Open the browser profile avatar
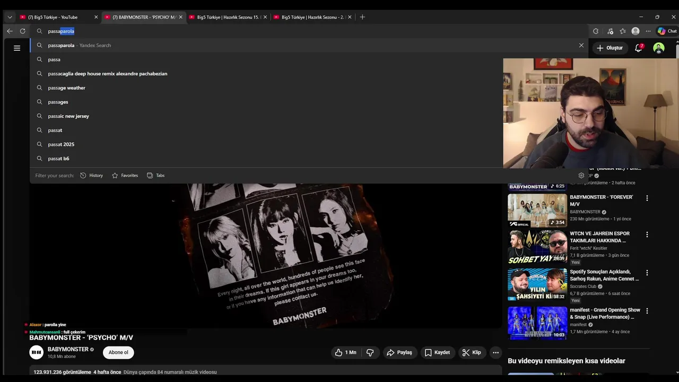Screen dimensions: 679x382 pos(636,31)
